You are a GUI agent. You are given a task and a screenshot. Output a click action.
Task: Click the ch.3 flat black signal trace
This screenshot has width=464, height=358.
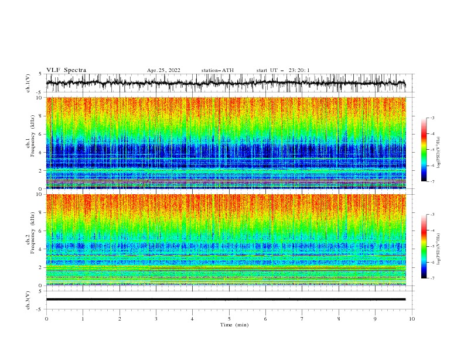coord(226,300)
